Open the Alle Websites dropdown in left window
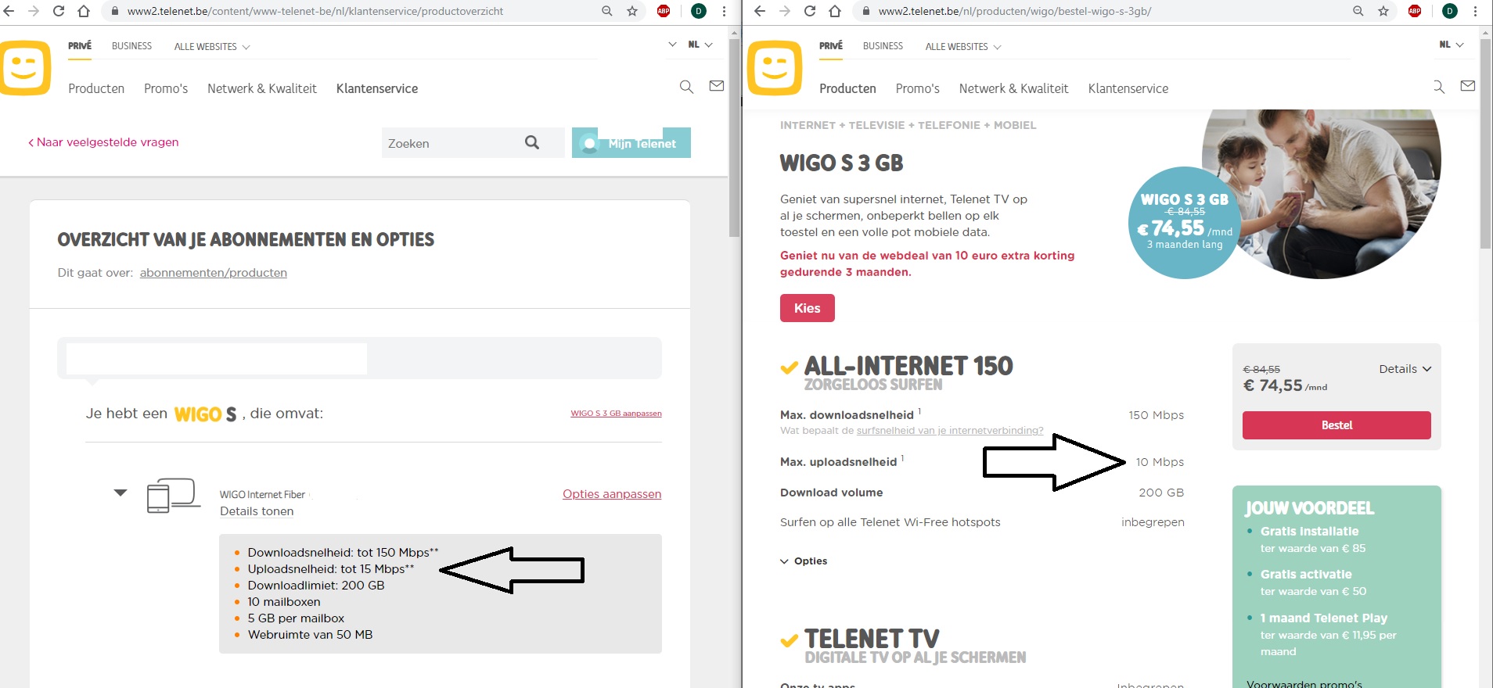The height and width of the screenshot is (688, 1493). click(x=211, y=47)
